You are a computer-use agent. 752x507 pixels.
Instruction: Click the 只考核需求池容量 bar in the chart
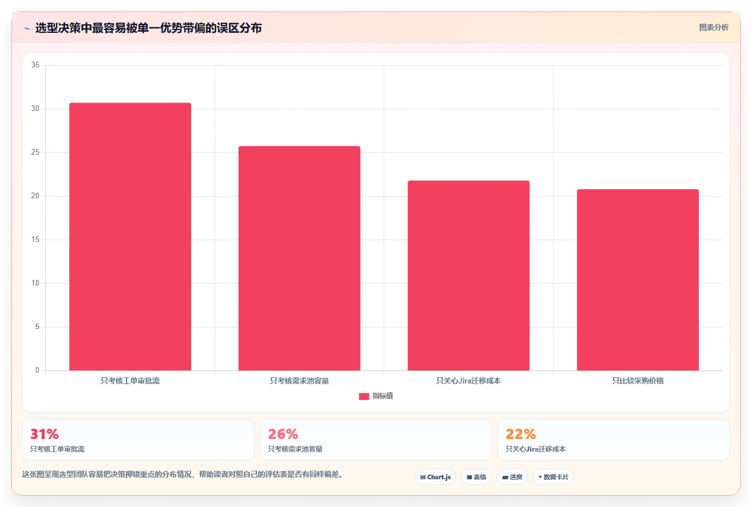point(299,258)
